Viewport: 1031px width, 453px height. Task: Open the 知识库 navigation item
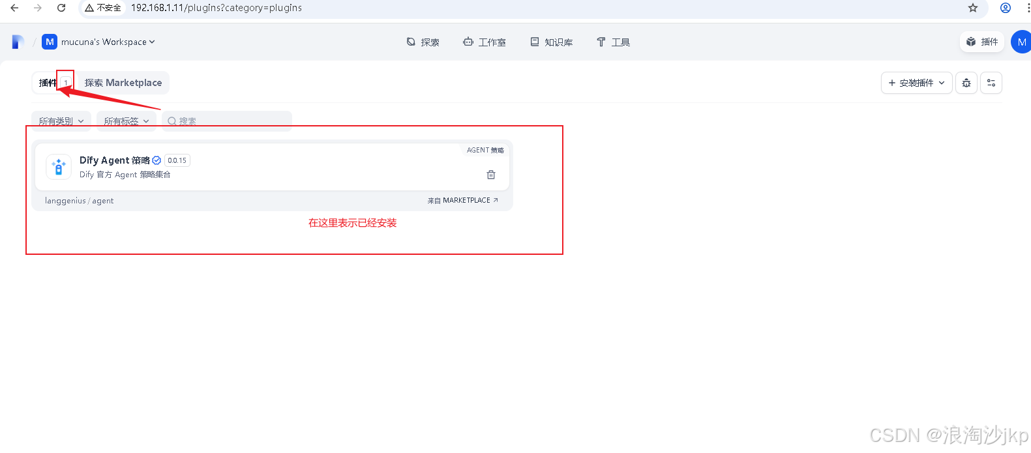coord(552,42)
